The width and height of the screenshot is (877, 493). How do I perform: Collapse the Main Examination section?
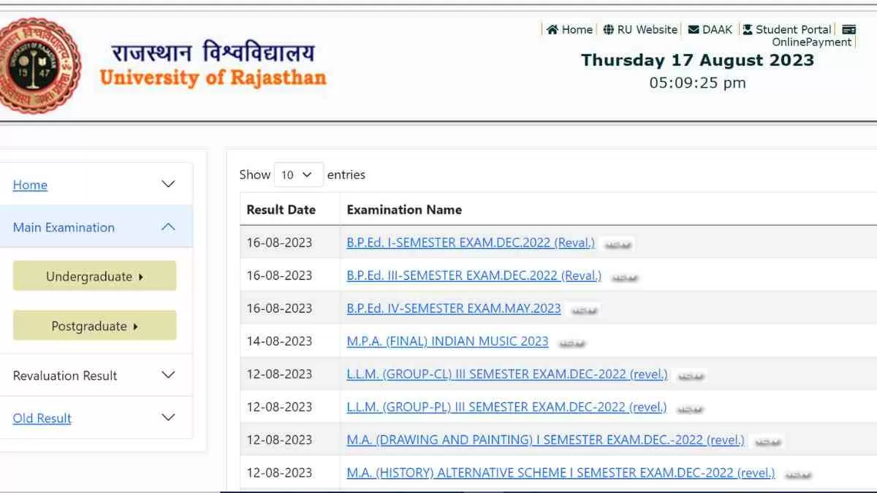(168, 227)
